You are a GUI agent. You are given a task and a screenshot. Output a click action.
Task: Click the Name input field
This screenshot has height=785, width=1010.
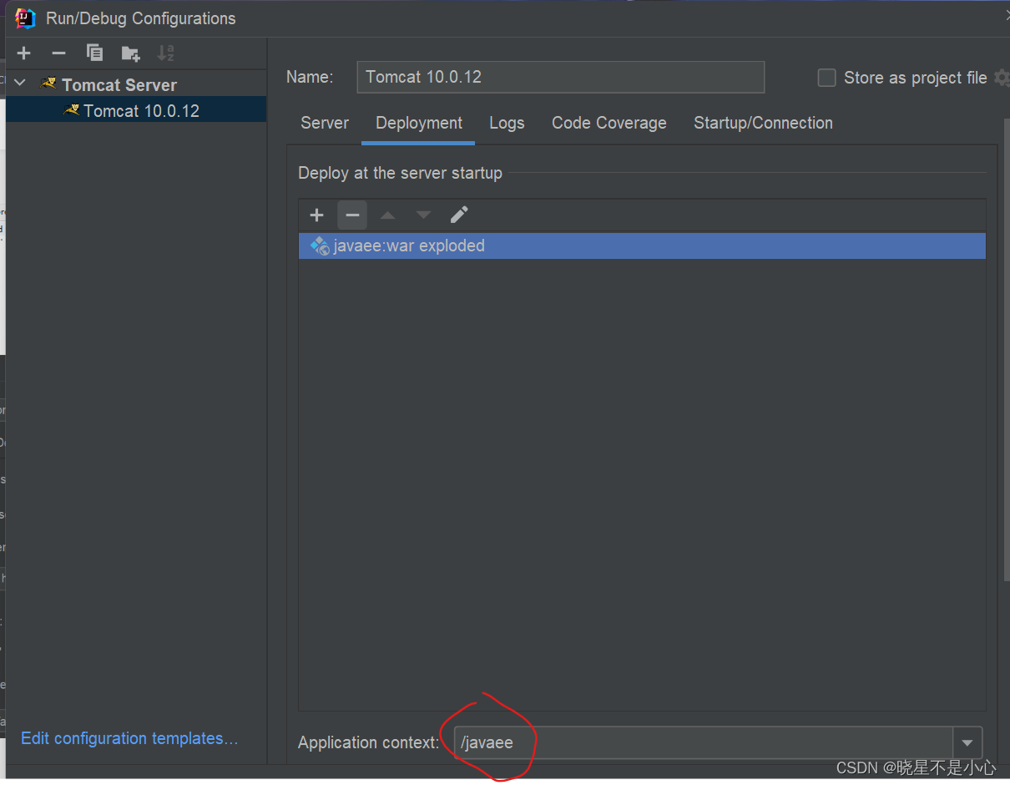pyautogui.click(x=560, y=77)
